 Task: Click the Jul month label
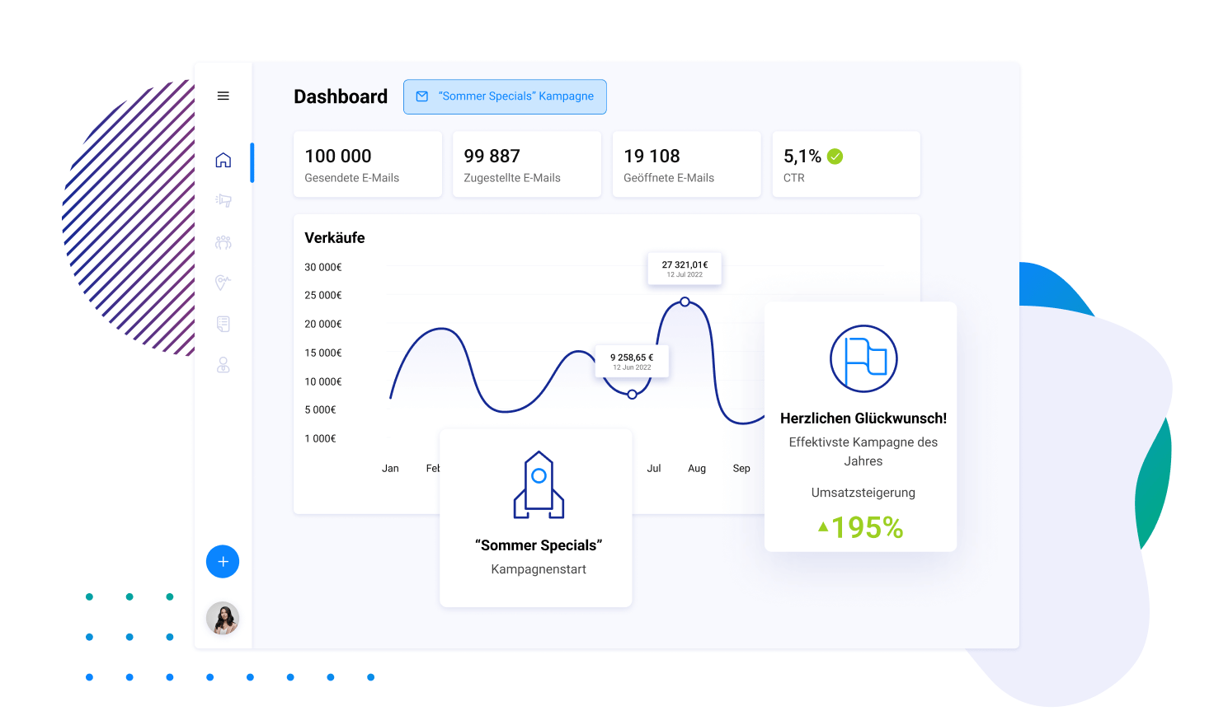[x=654, y=468]
